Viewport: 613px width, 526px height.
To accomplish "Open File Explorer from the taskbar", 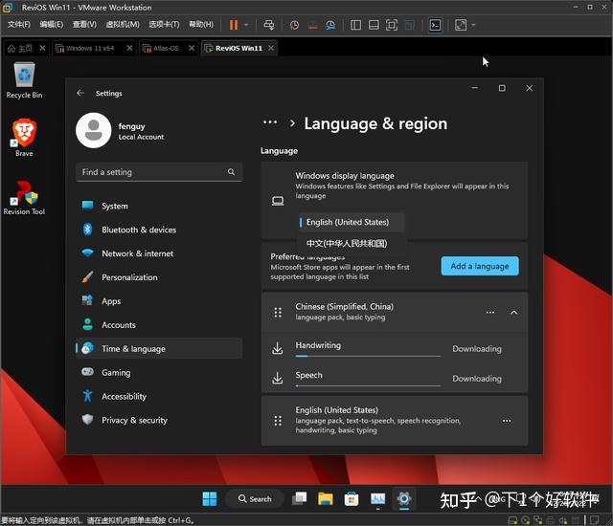I will click(326, 498).
